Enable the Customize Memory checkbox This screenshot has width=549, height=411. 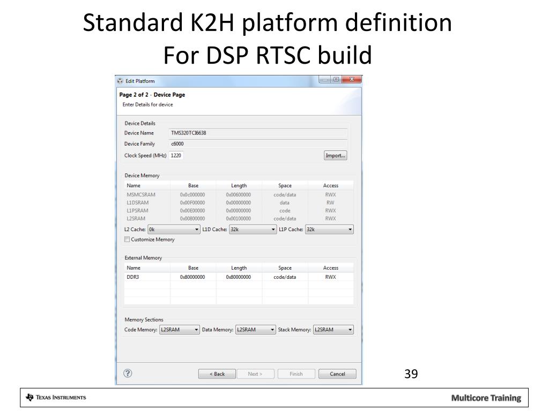pos(127,239)
